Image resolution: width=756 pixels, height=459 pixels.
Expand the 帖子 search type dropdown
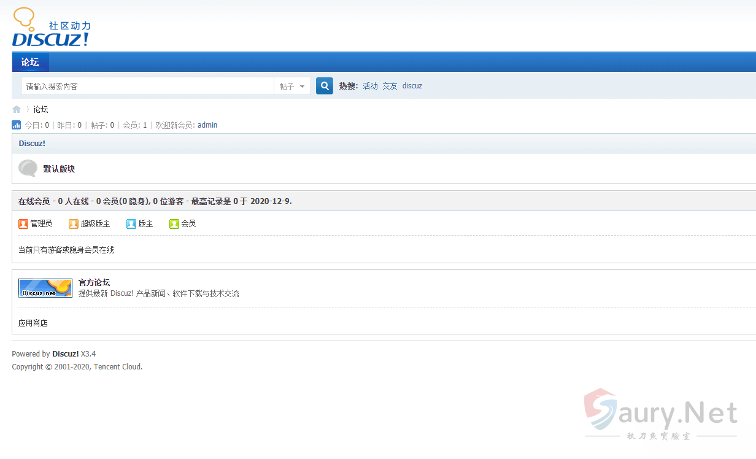[x=292, y=87]
